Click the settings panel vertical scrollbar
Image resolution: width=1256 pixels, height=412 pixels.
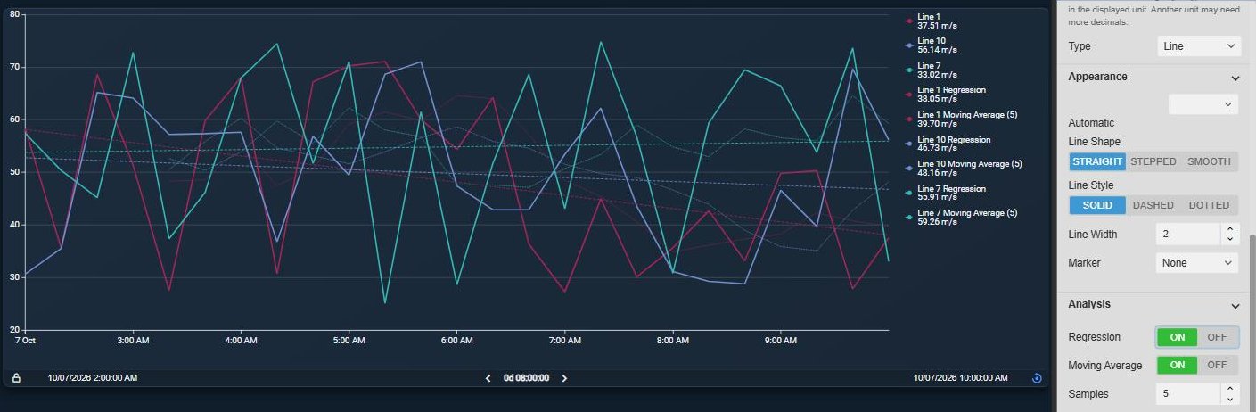(x=1251, y=321)
